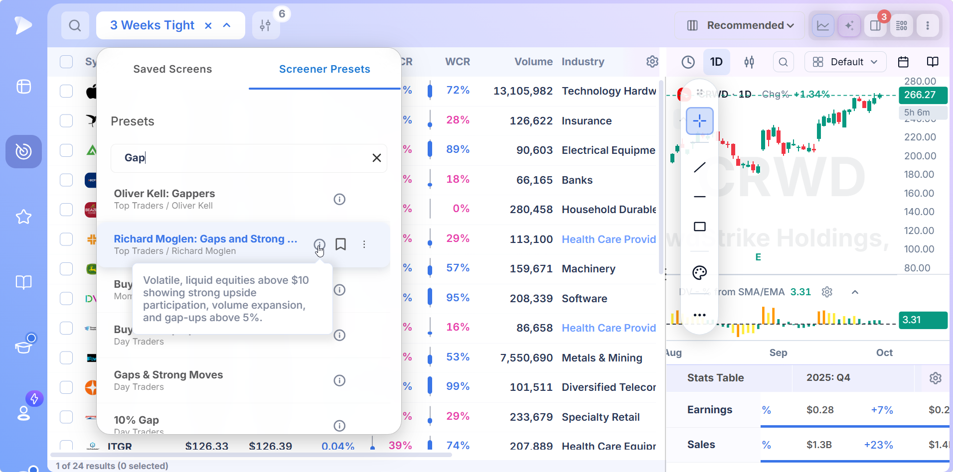
Task: Select the trend line drawing tool
Action: click(x=700, y=167)
